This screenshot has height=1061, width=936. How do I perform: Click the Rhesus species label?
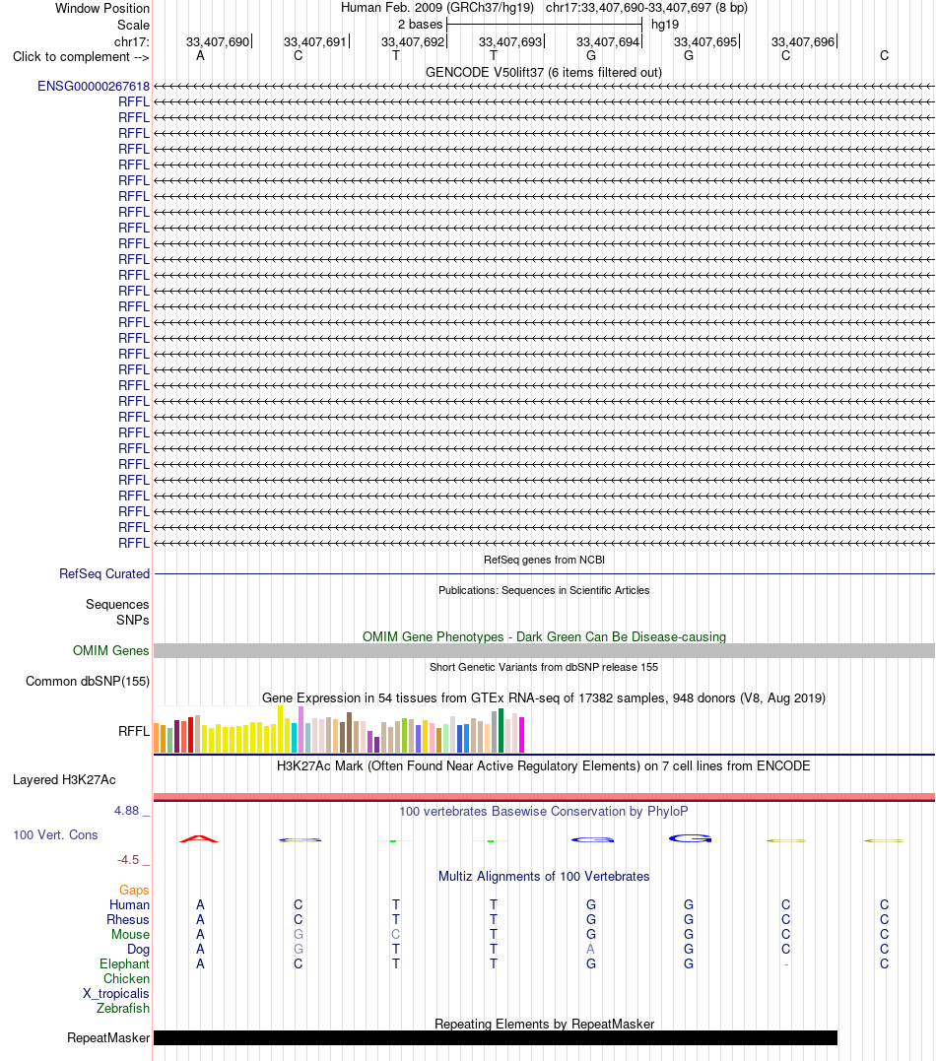tap(128, 919)
